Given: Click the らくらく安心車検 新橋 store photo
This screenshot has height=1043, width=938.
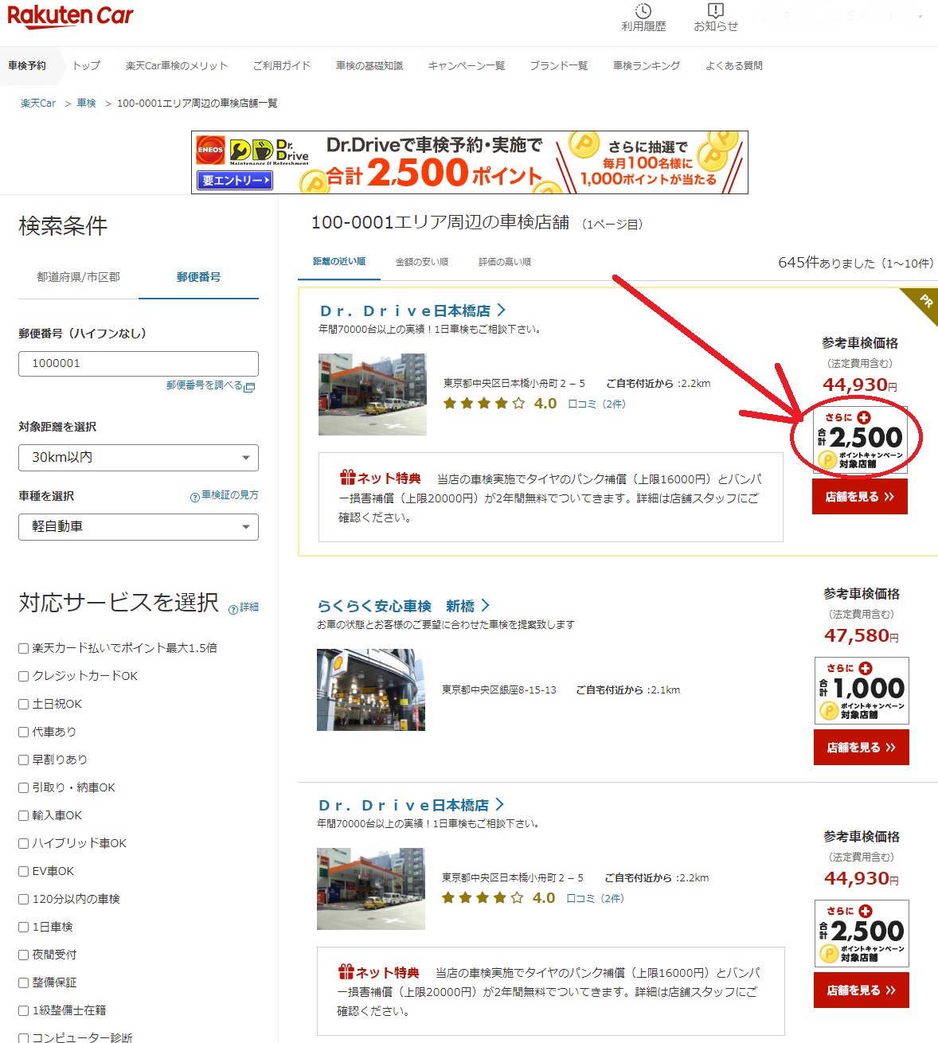Looking at the screenshot, I should pos(371,690).
